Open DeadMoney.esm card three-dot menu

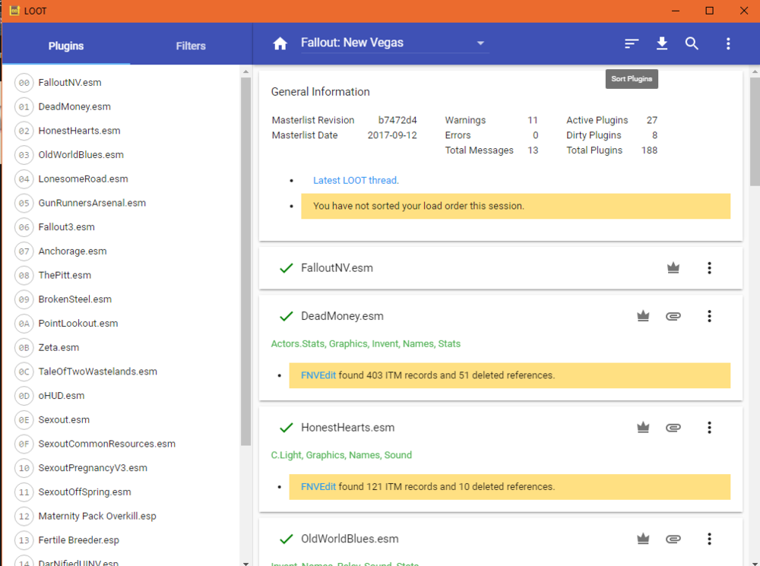[709, 317]
